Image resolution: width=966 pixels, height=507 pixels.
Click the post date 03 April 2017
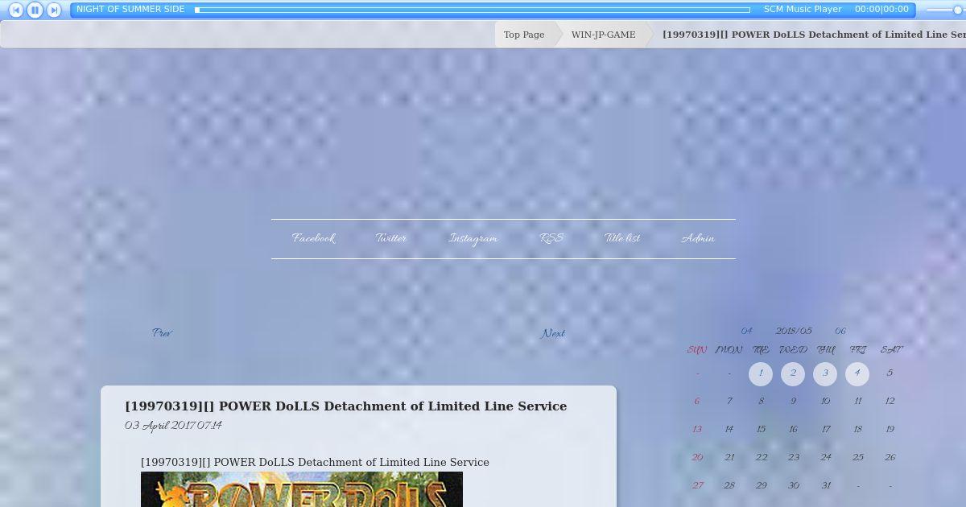[x=173, y=426]
